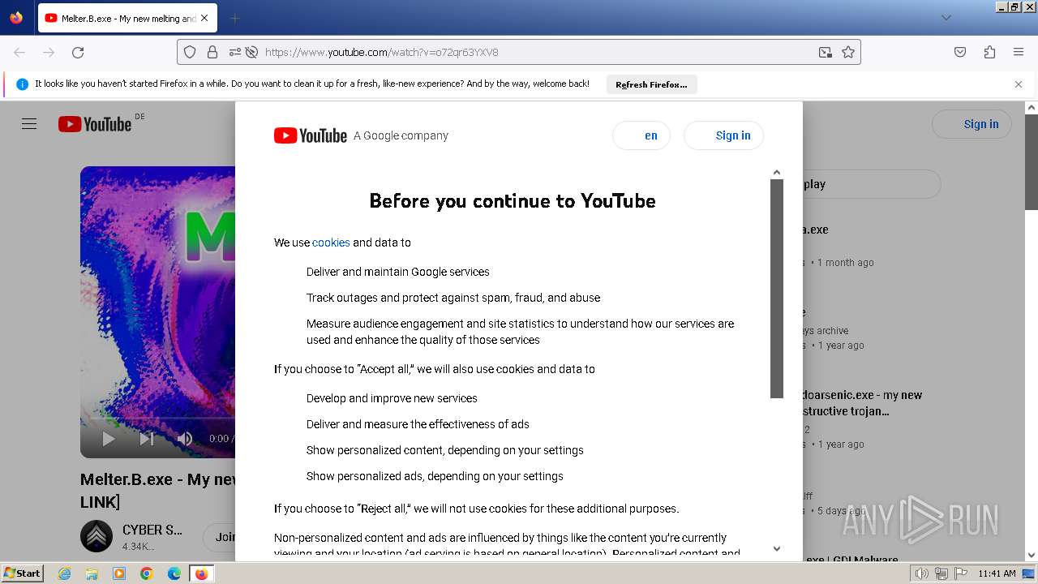Launch Chrome from the taskbar
1038x584 pixels.
(x=147, y=573)
